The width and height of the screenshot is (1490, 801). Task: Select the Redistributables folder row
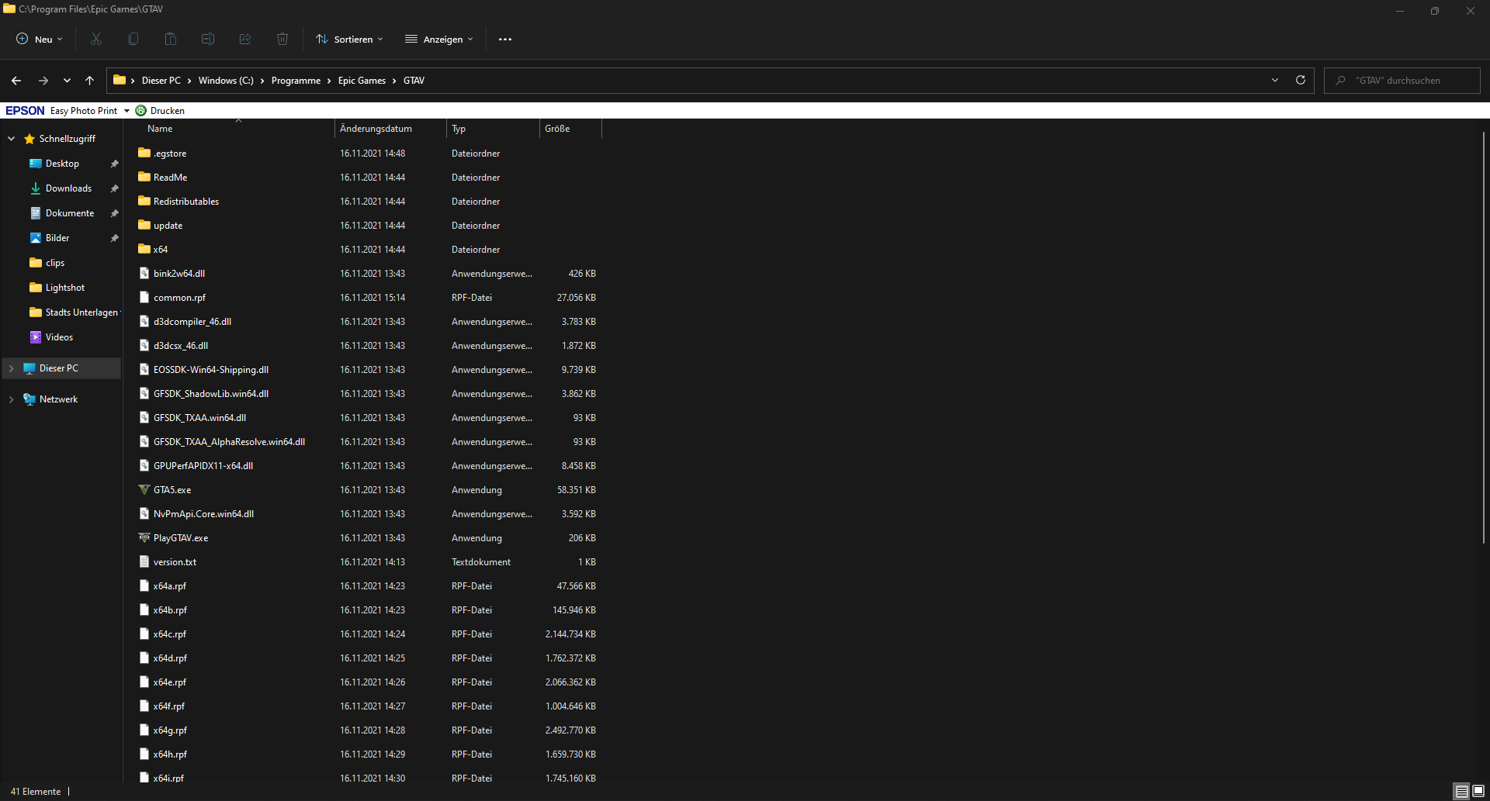pos(369,201)
